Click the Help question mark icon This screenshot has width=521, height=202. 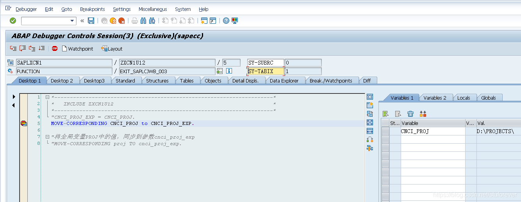click(226, 21)
